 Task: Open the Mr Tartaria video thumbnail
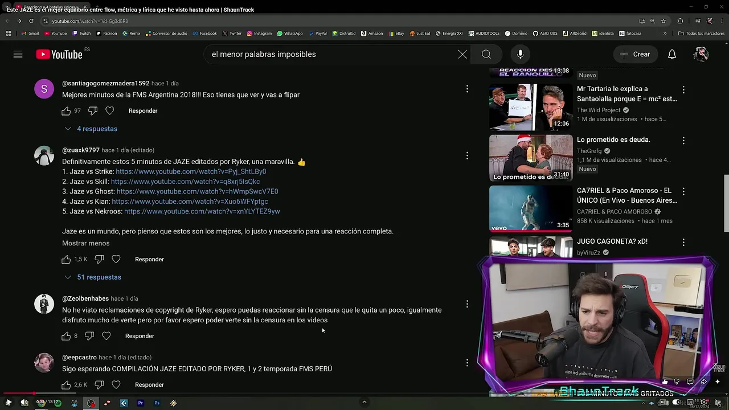pyautogui.click(x=531, y=107)
